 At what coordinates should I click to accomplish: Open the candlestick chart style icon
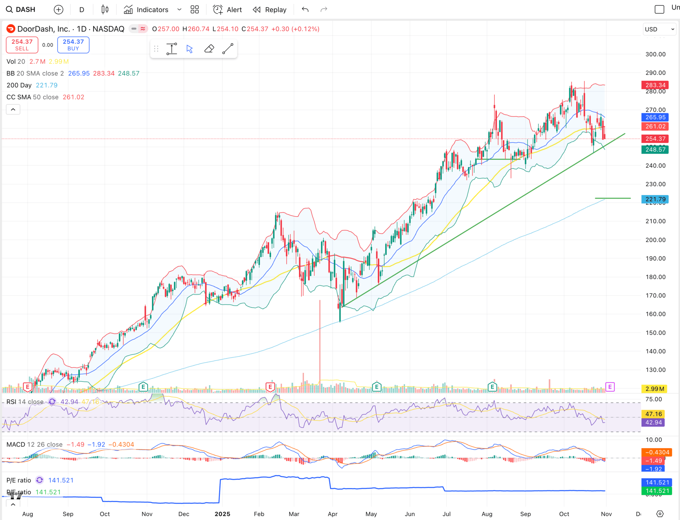(x=105, y=10)
